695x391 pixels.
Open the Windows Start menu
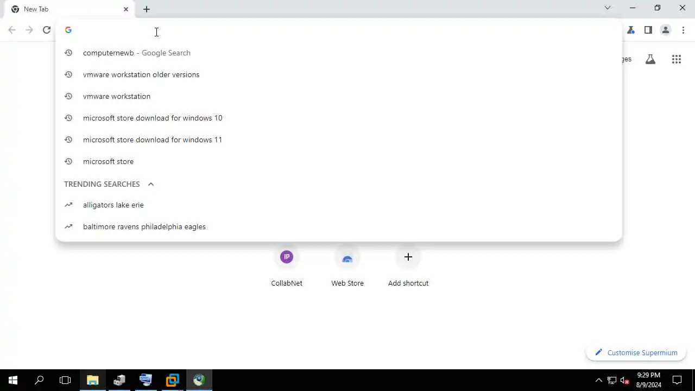[13, 380]
